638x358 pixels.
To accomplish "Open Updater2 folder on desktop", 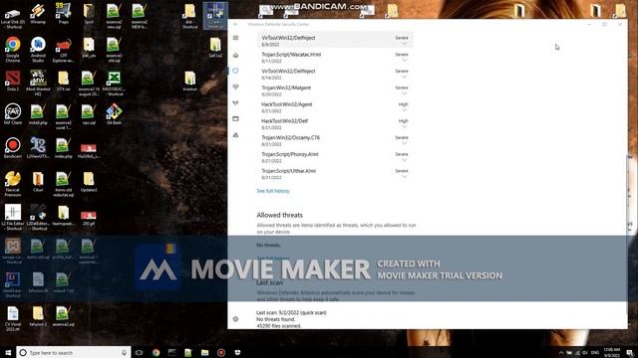I will point(89,181).
